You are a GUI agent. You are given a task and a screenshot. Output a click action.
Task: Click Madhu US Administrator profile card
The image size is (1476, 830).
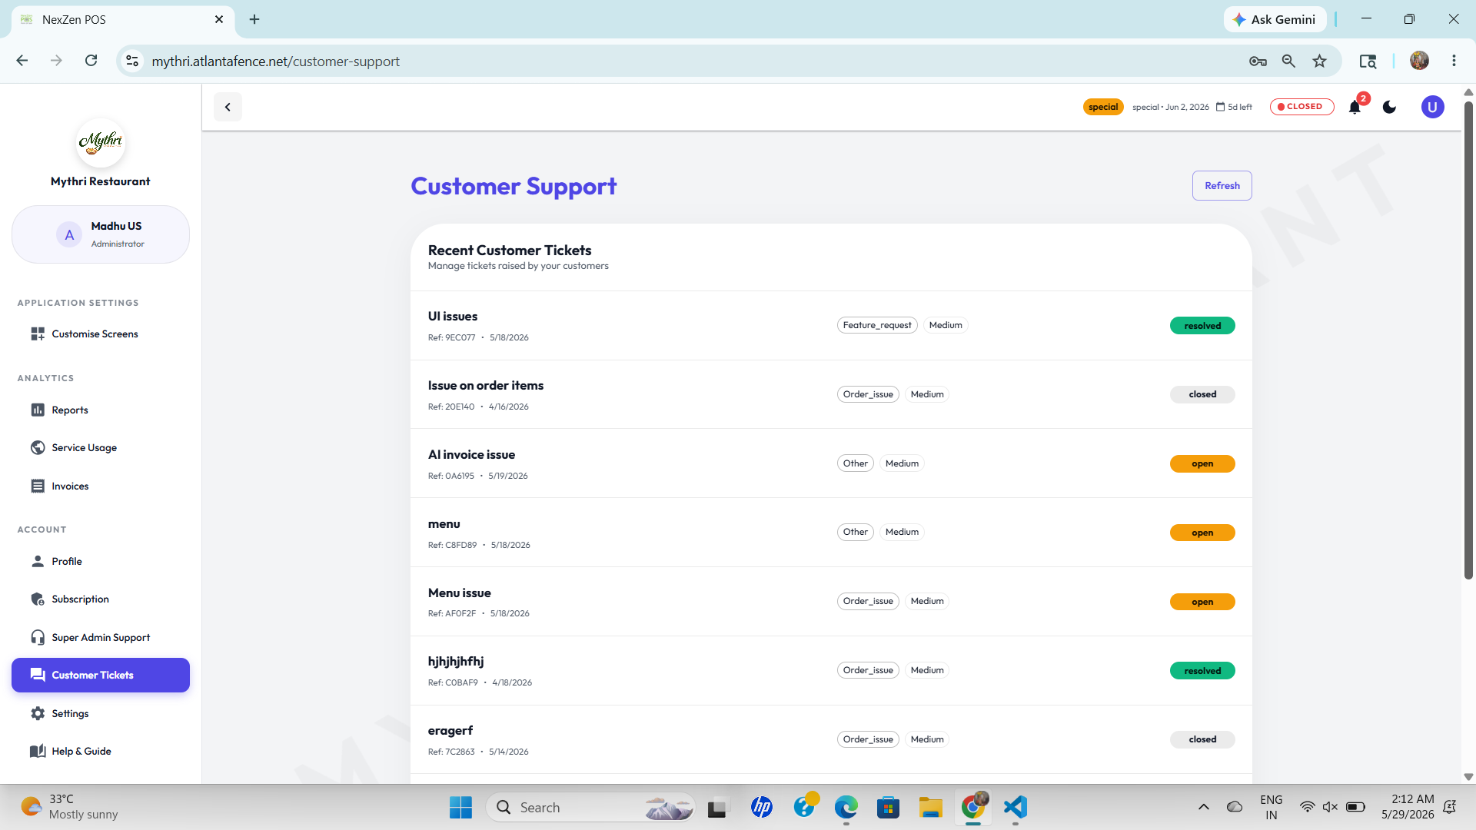tap(101, 234)
